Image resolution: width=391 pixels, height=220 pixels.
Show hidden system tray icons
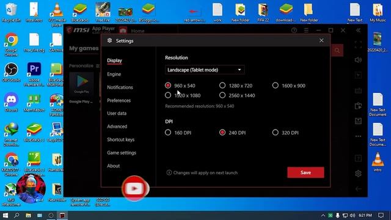[x=323, y=215]
